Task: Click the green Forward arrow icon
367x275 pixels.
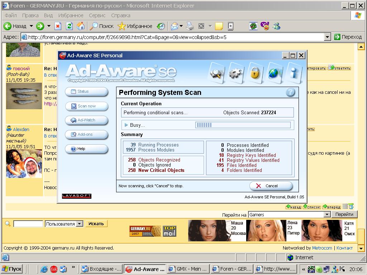Action: 40,26
